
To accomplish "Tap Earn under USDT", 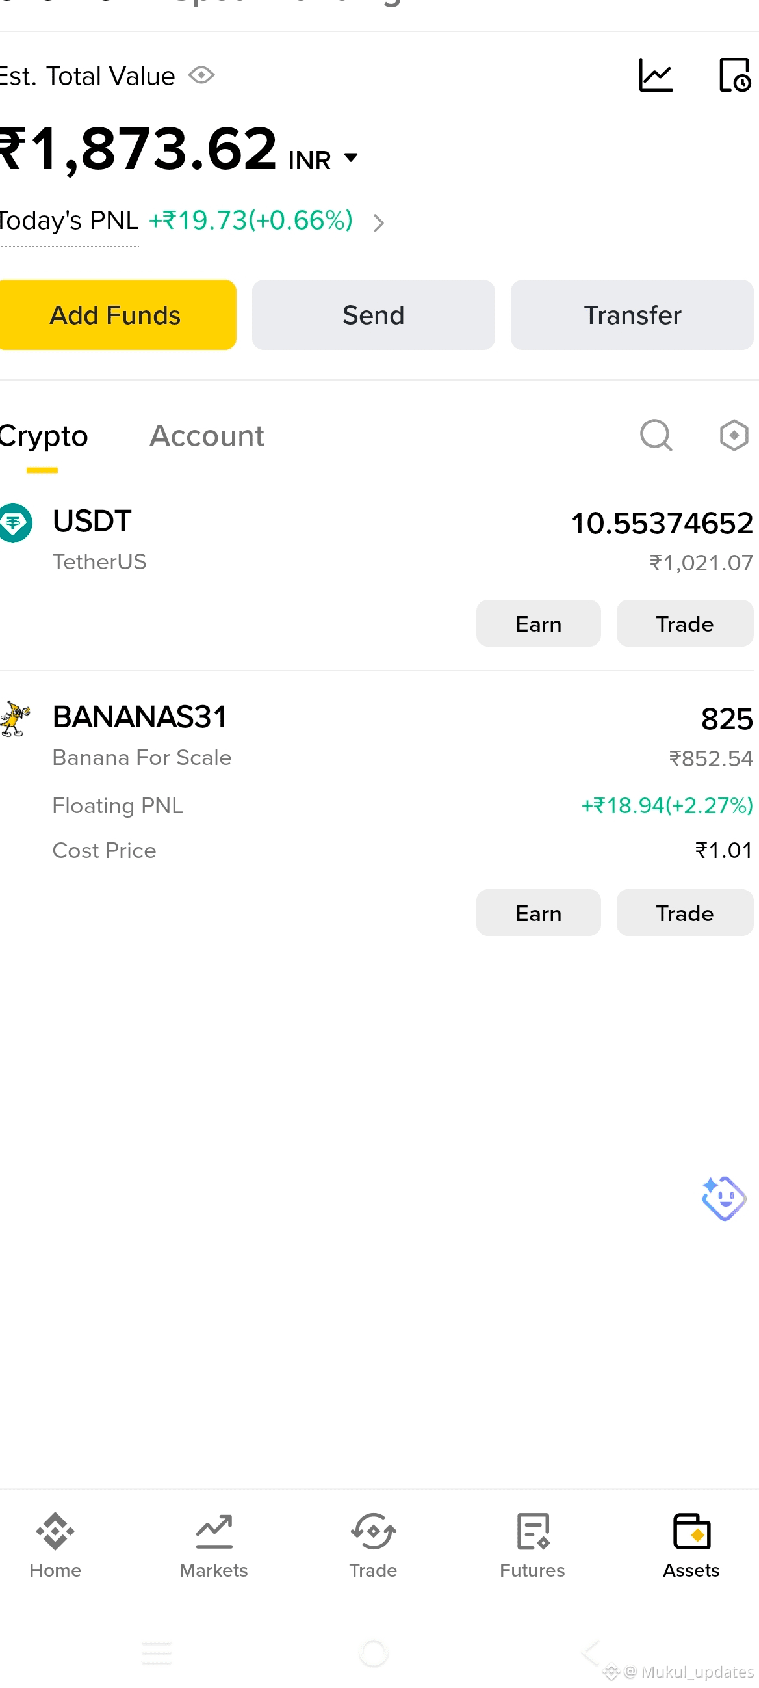I will coord(538,623).
